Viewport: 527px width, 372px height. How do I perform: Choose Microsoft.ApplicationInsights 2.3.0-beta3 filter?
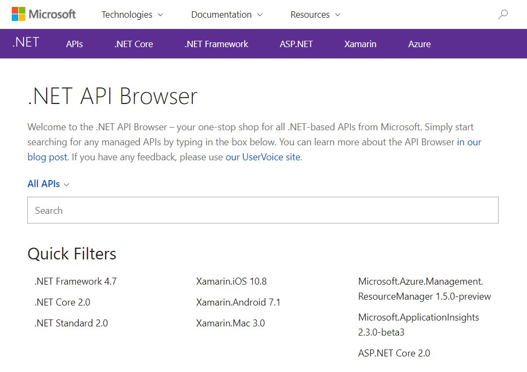pyautogui.click(x=418, y=325)
